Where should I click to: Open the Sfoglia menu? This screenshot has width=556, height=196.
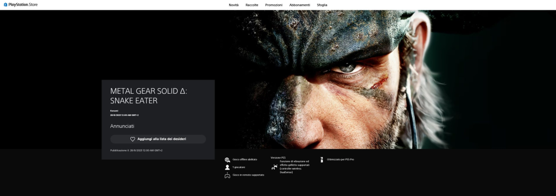click(322, 5)
